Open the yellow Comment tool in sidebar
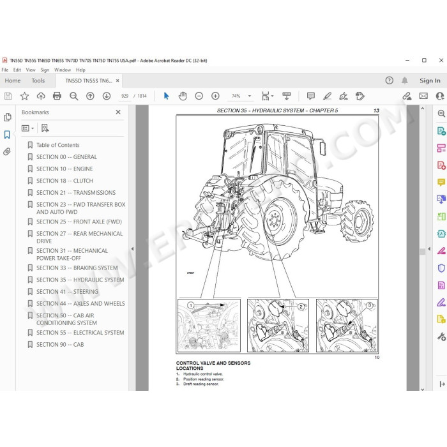Image resolution: width=447 pixels, height=447 pixels. coord(441,182)
